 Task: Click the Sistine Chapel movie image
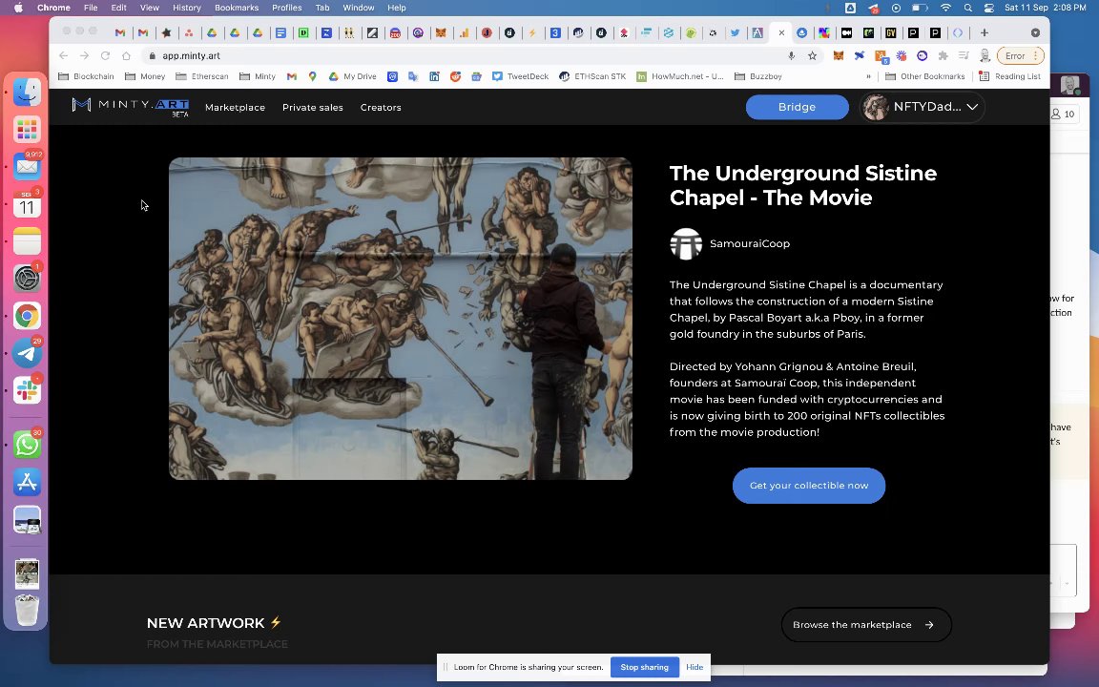(x=401, y=319)
